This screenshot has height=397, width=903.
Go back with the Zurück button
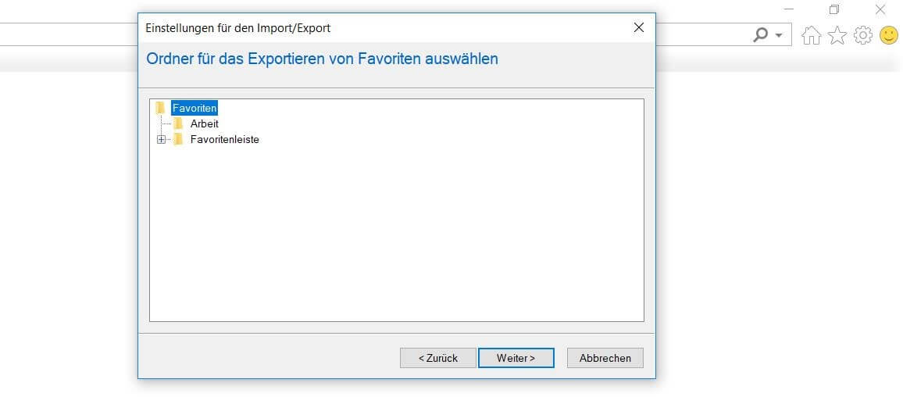click(438, 358)
